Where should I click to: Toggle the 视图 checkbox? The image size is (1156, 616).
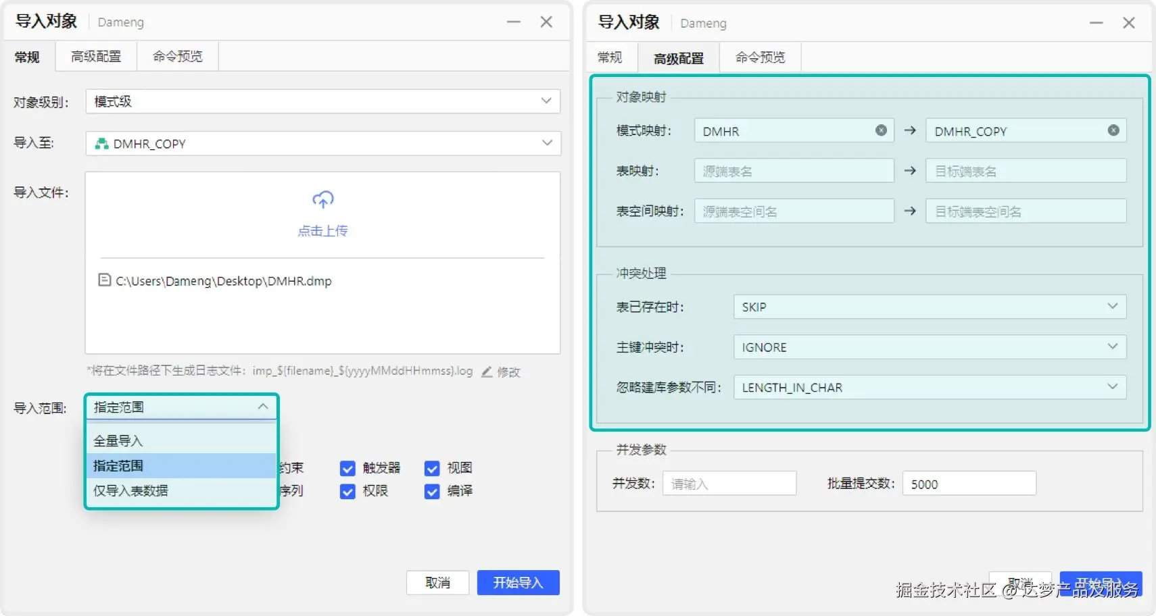432,468
